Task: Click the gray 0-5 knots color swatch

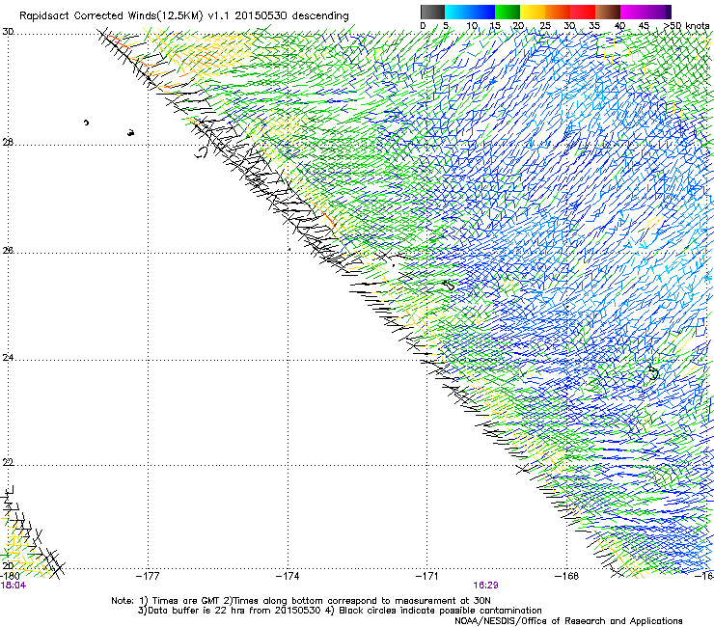Action: click(432, 12)
